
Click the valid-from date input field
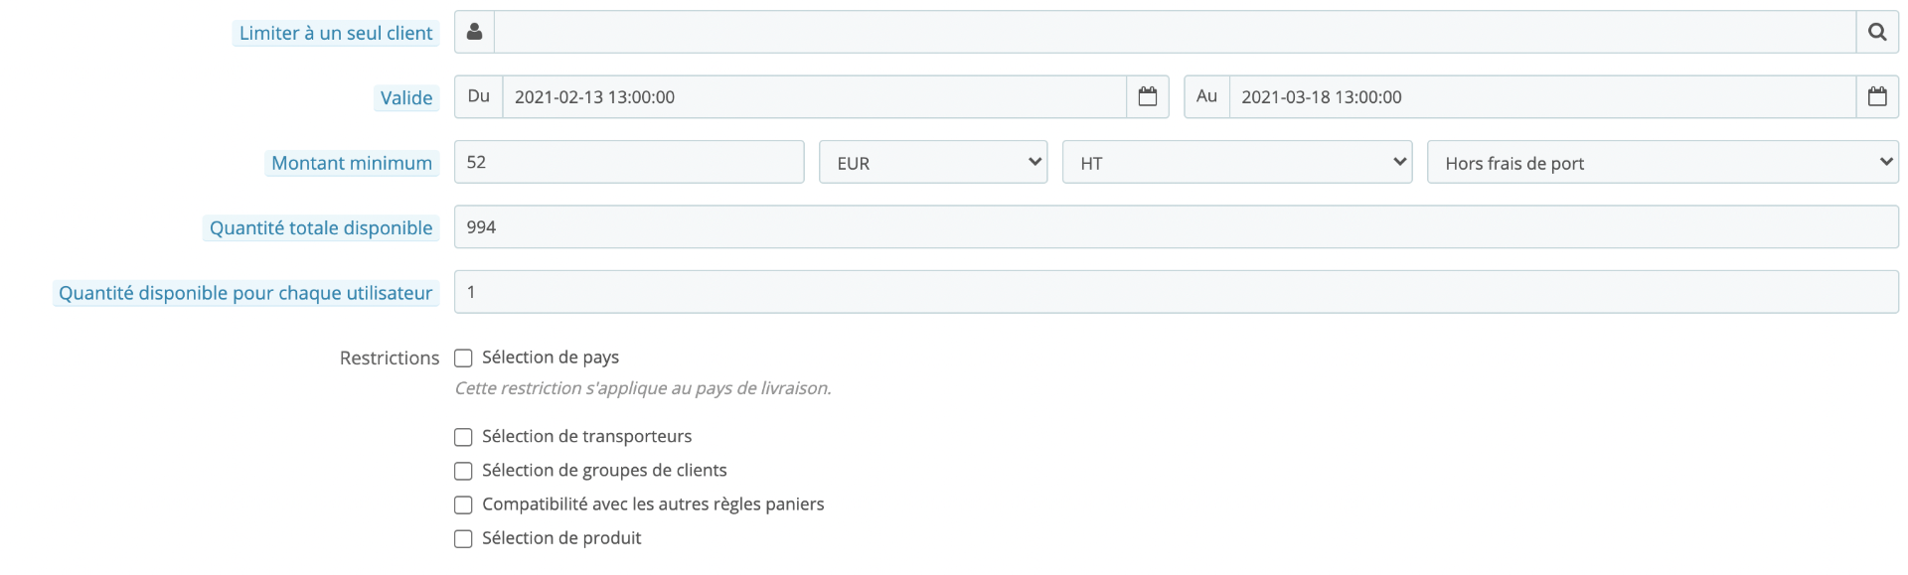[814, 96]
